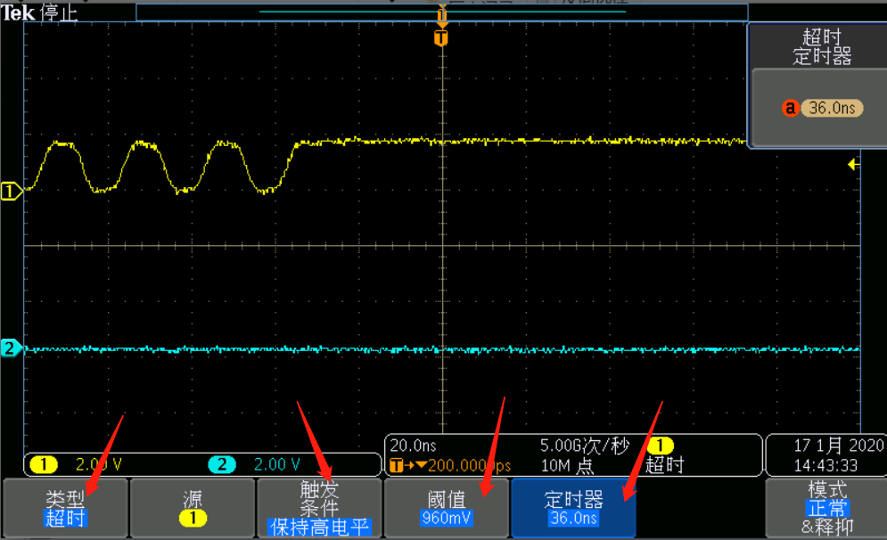887x540 pixels.
Task: Click the channel 2 scale 2.00 V text
Action: (276, 465)
